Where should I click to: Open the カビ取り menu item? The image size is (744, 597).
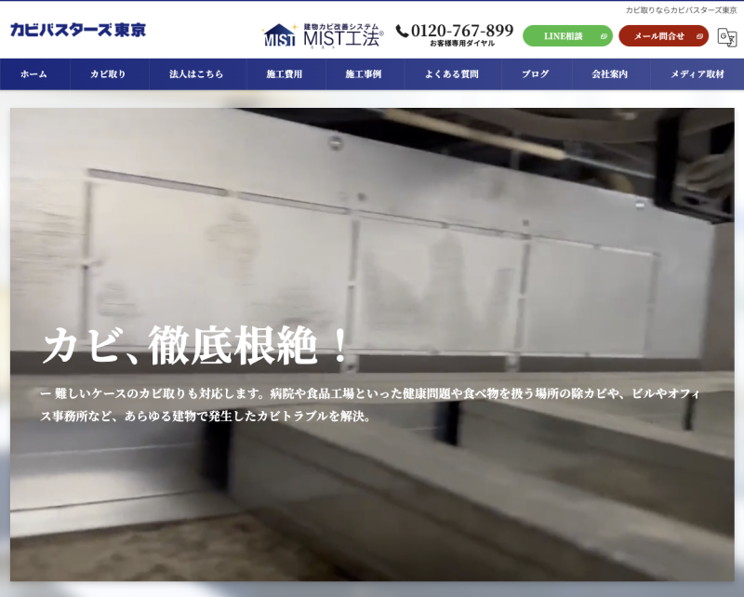tap(108, 74)
